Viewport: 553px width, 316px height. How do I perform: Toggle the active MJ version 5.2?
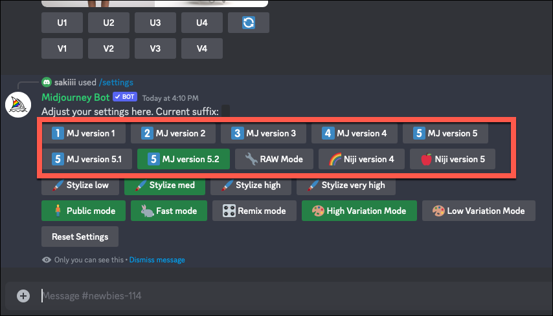(183, 159)
